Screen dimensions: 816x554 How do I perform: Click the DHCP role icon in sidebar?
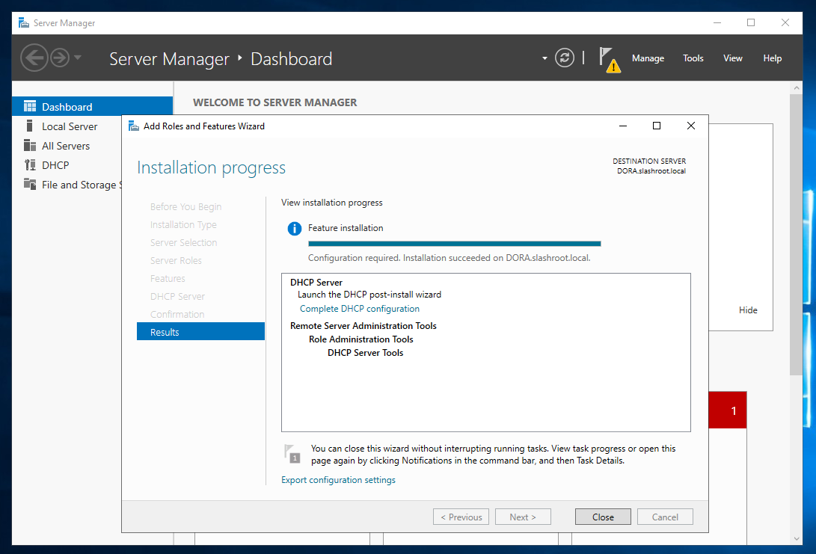30,165
